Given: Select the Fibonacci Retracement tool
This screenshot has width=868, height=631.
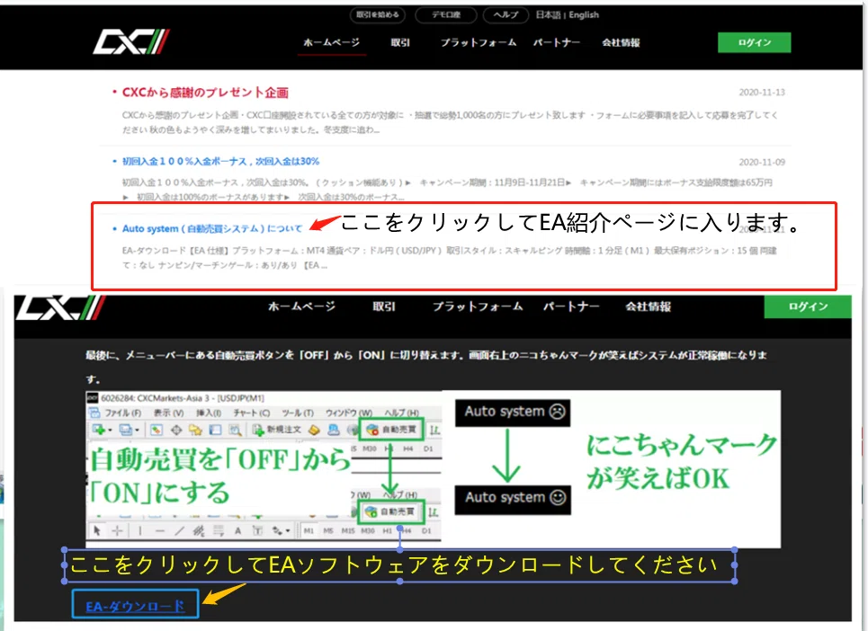Looking at the screenshot, I should [218, 531].
